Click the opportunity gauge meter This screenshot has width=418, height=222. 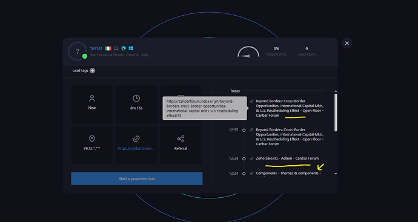pos(248,51)
